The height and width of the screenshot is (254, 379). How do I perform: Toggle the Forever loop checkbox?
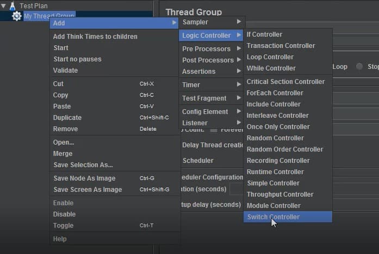214,130
